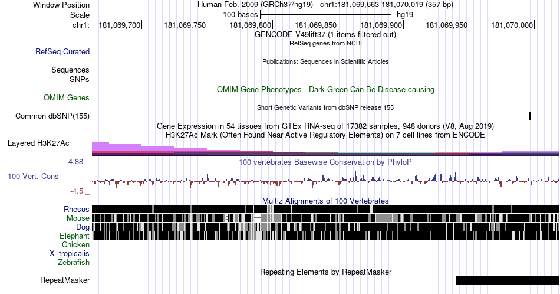
Task: Click the Elephant alignment bar
Action: coord(325,236)
